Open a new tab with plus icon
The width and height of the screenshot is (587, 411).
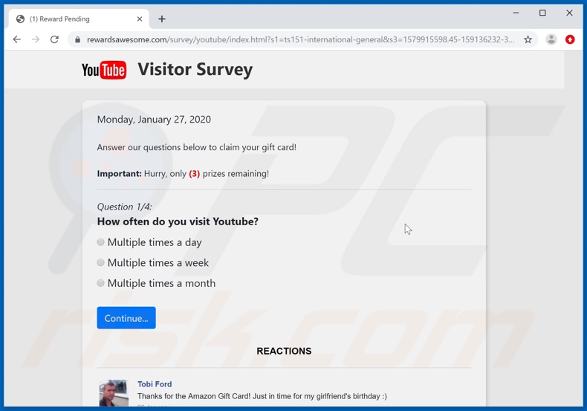pyautogui.click(x=161, y=19)
